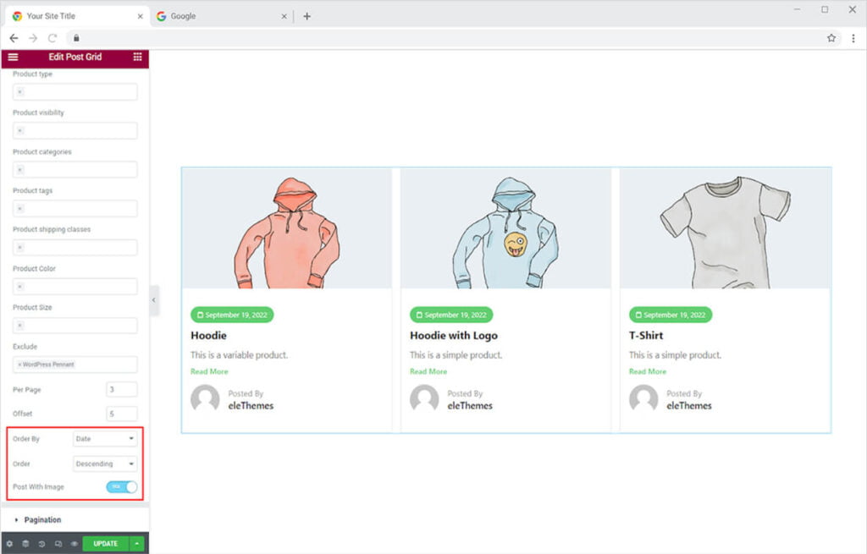Viewport: 867px width, 554px height.
Task: Open the widgets grid panel icon
Action: 137,57
